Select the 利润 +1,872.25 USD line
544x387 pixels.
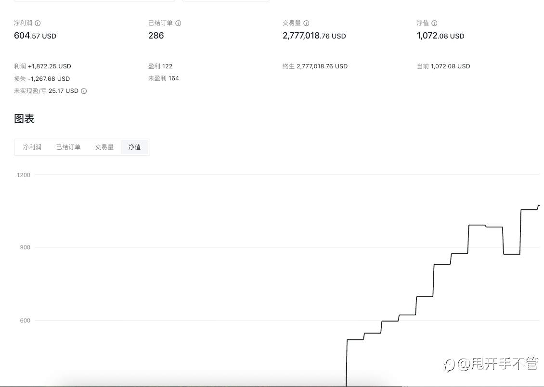click(43, 66)
